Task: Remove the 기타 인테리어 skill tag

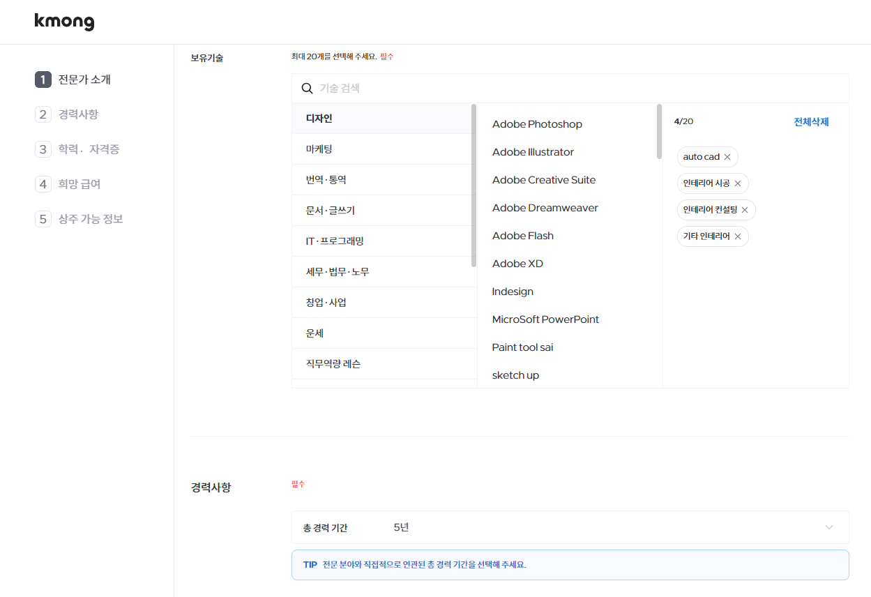Action: pyautogui.click(x=737, y=236)
